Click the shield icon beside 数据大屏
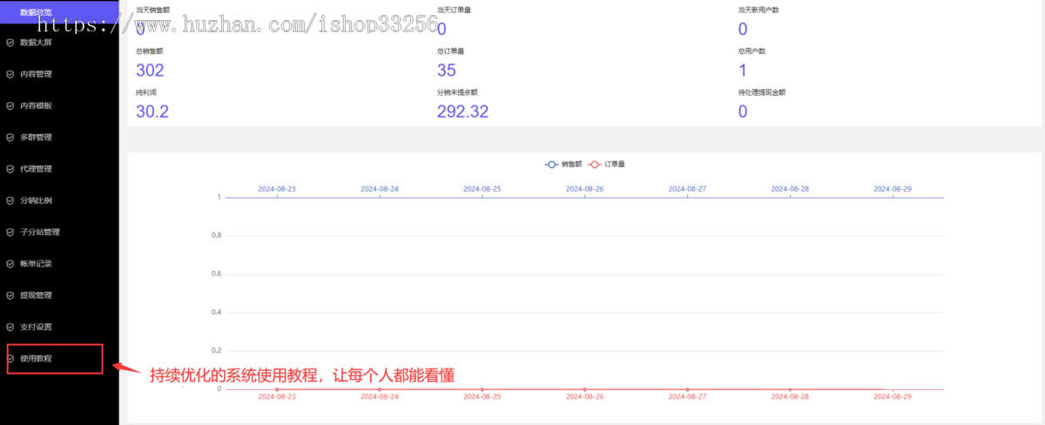 (10, 42)
